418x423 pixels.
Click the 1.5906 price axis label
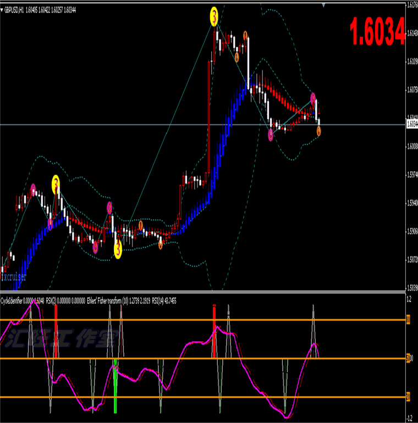click(x=413, y=231)
